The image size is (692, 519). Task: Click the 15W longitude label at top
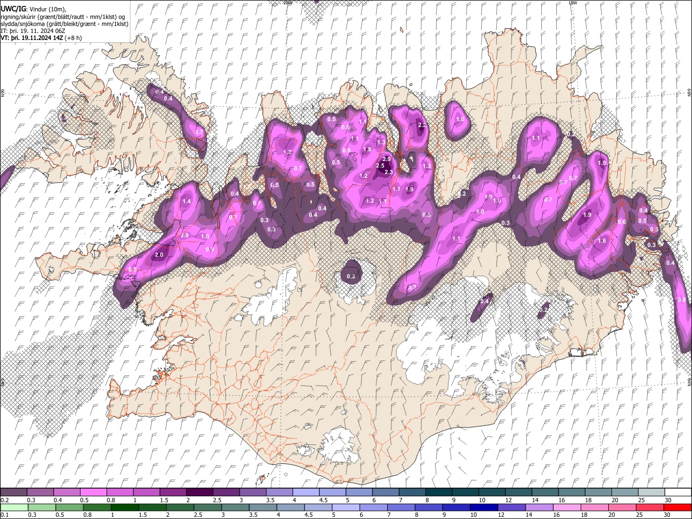click(573, 3)
